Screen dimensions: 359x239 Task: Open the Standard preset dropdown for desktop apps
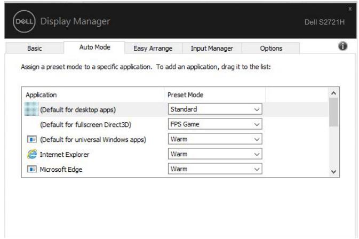click(x=215, y=109)
